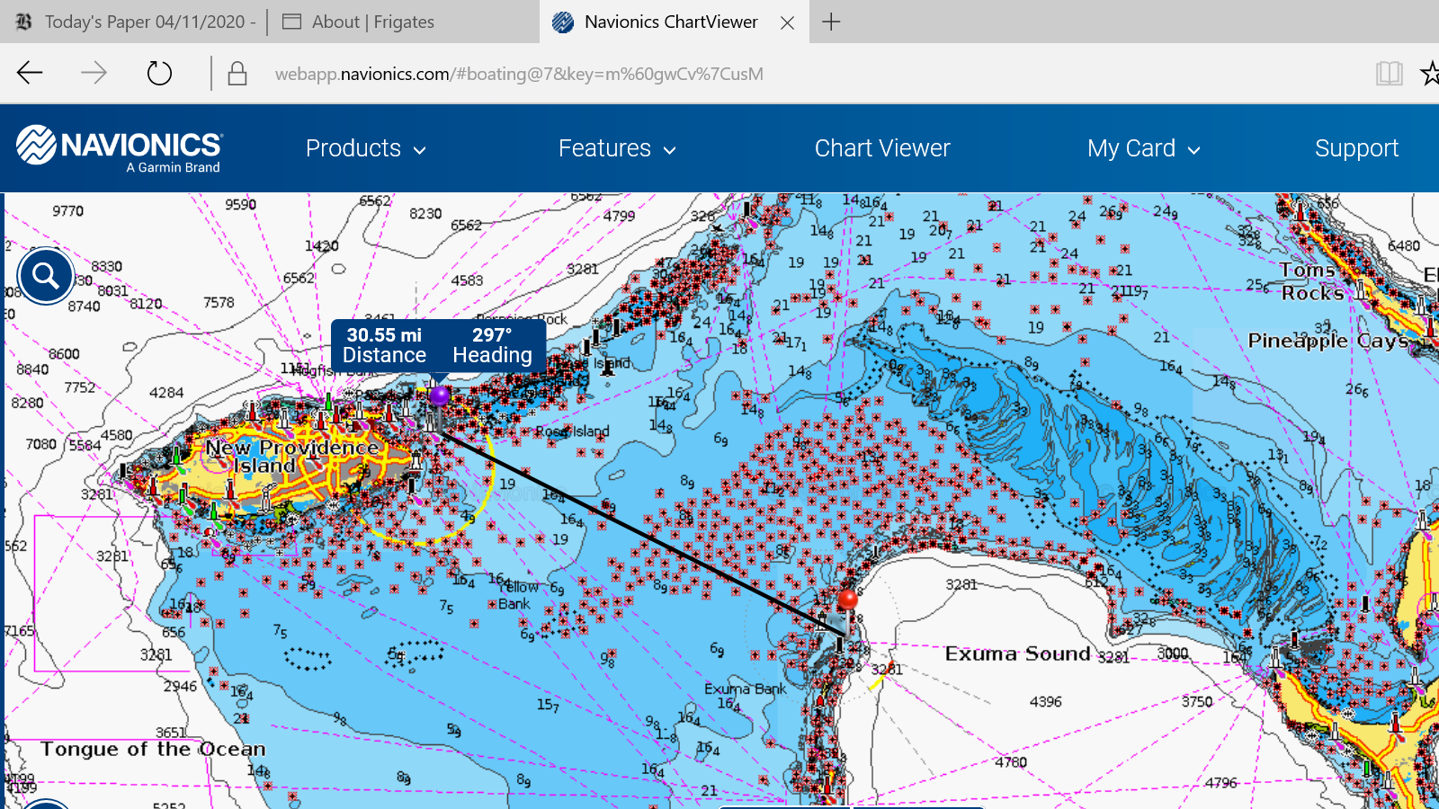This screenshot has height=809, width=1439.
Task: Click the Navionics Garmin Brand logo
Action: (120, 148)
